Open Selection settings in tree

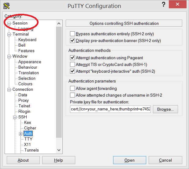(27, 78)
